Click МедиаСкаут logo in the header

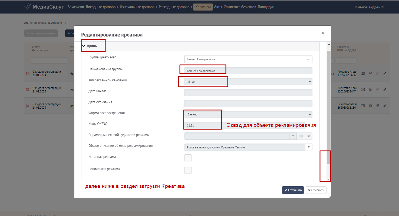coord(44,7)
